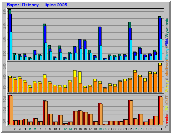Viewport: 171px width, 133px height.
Task: Click the orange sites bar for day 26
Action: click(x=136, y=82)
